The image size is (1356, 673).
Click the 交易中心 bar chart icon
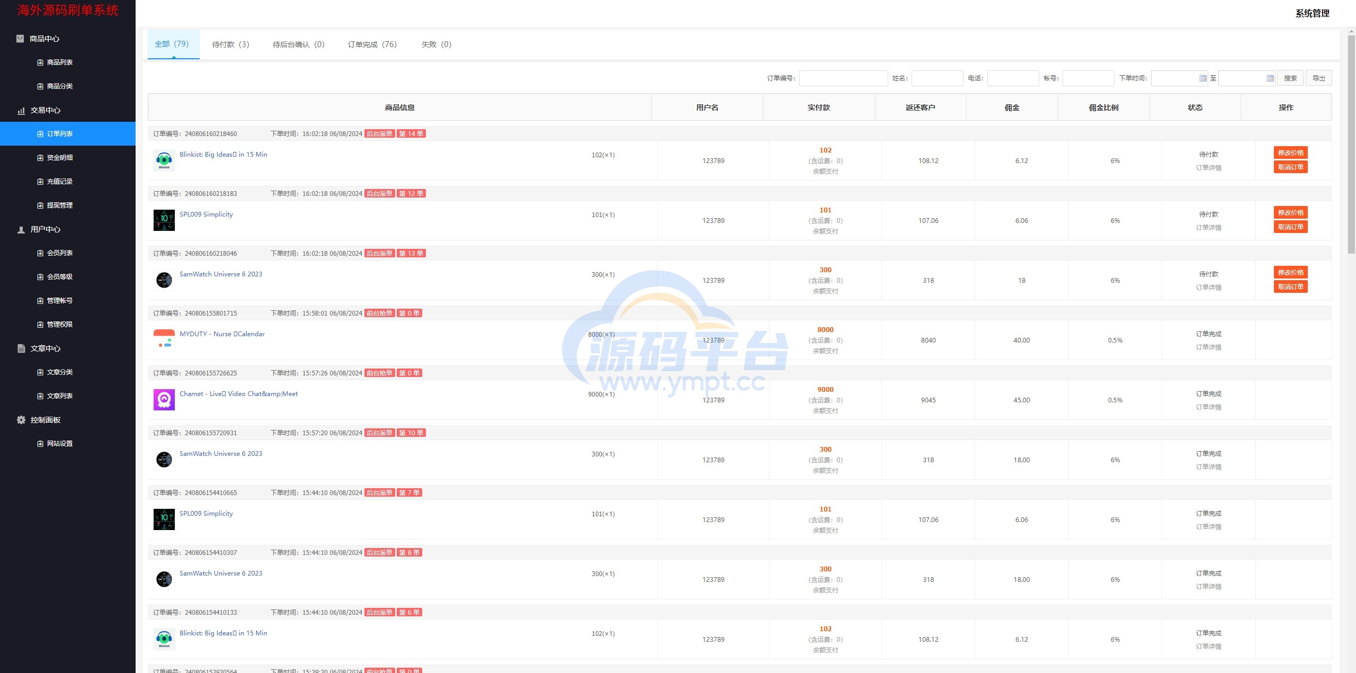(x=21, y=111)
